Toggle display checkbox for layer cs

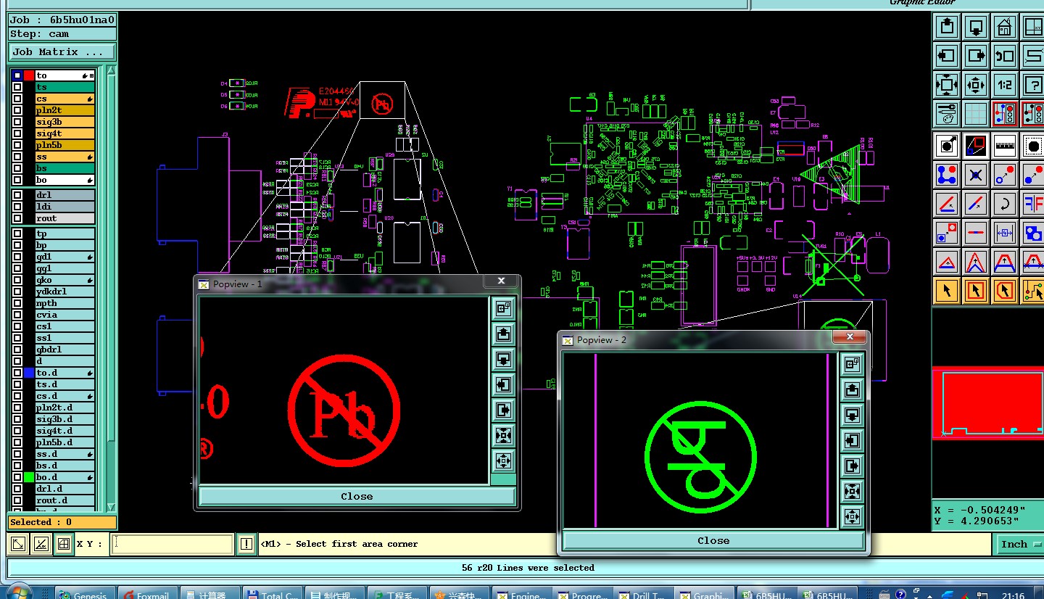tap(17, 99)
